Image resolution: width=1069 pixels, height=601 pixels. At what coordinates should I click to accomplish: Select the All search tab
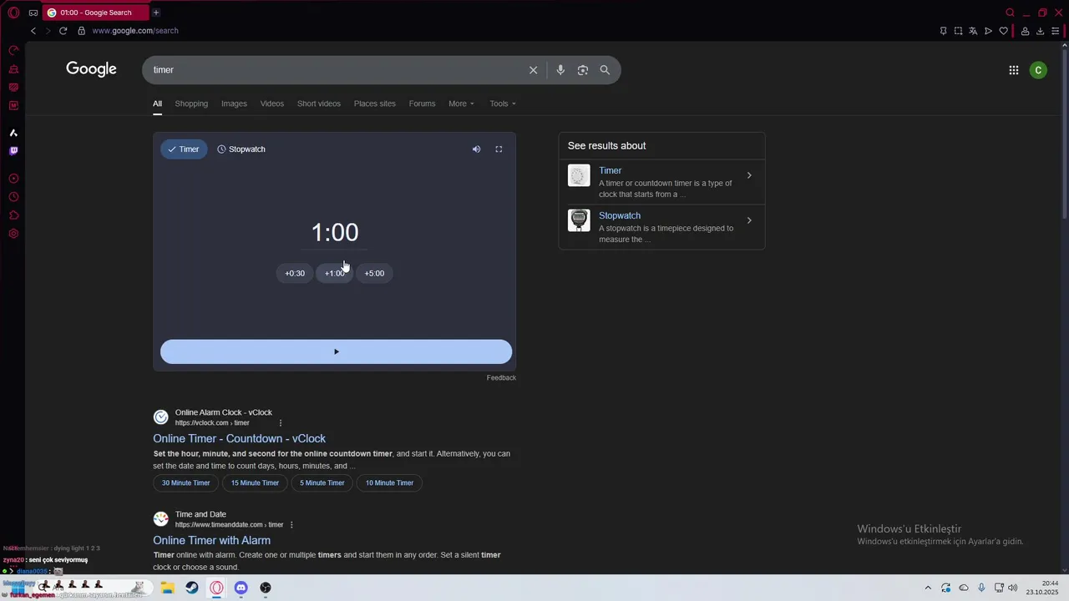[x=157, y=104]
